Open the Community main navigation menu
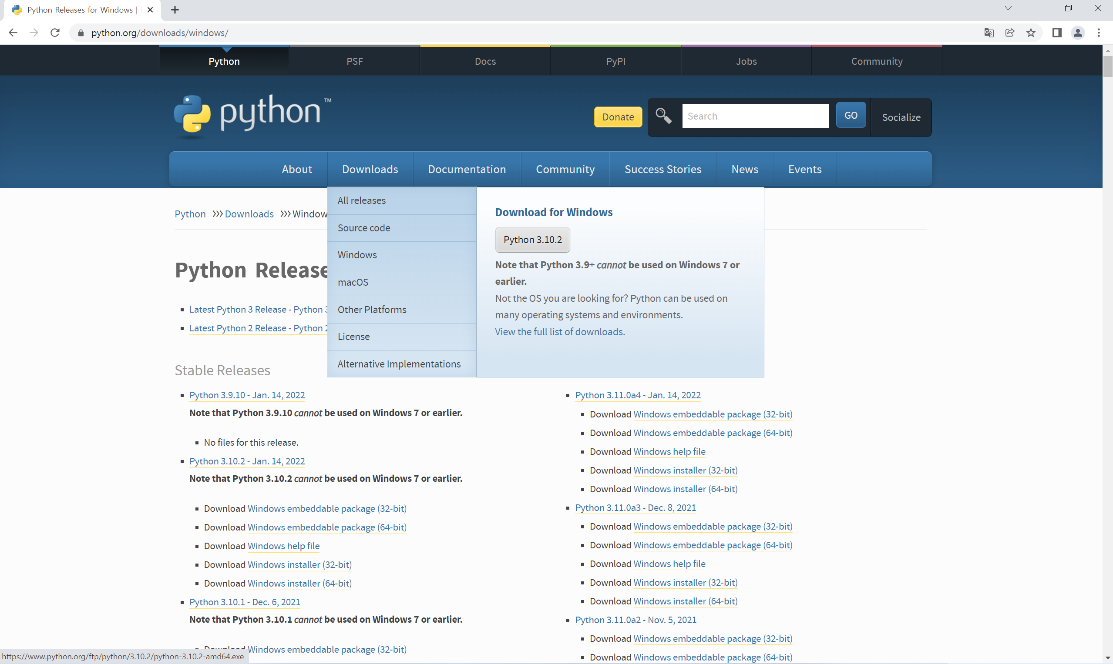 tap(565, 169)
